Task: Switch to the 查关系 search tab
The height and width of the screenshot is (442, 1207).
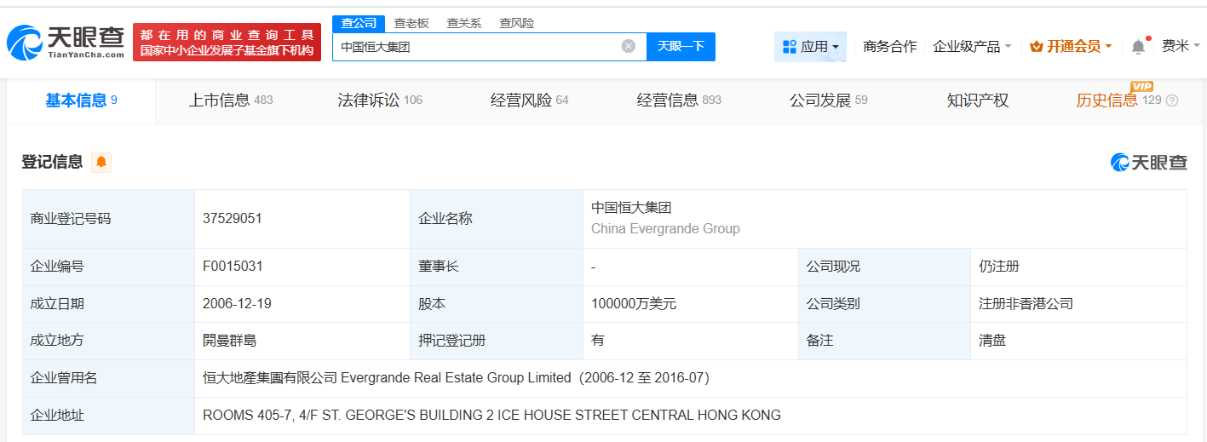Action: [463, 23]
